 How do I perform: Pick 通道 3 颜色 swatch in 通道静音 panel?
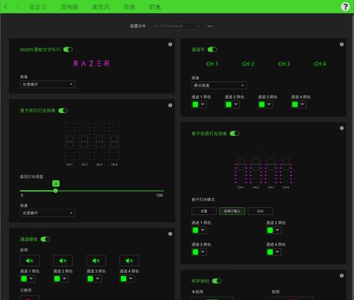point(91,279)
